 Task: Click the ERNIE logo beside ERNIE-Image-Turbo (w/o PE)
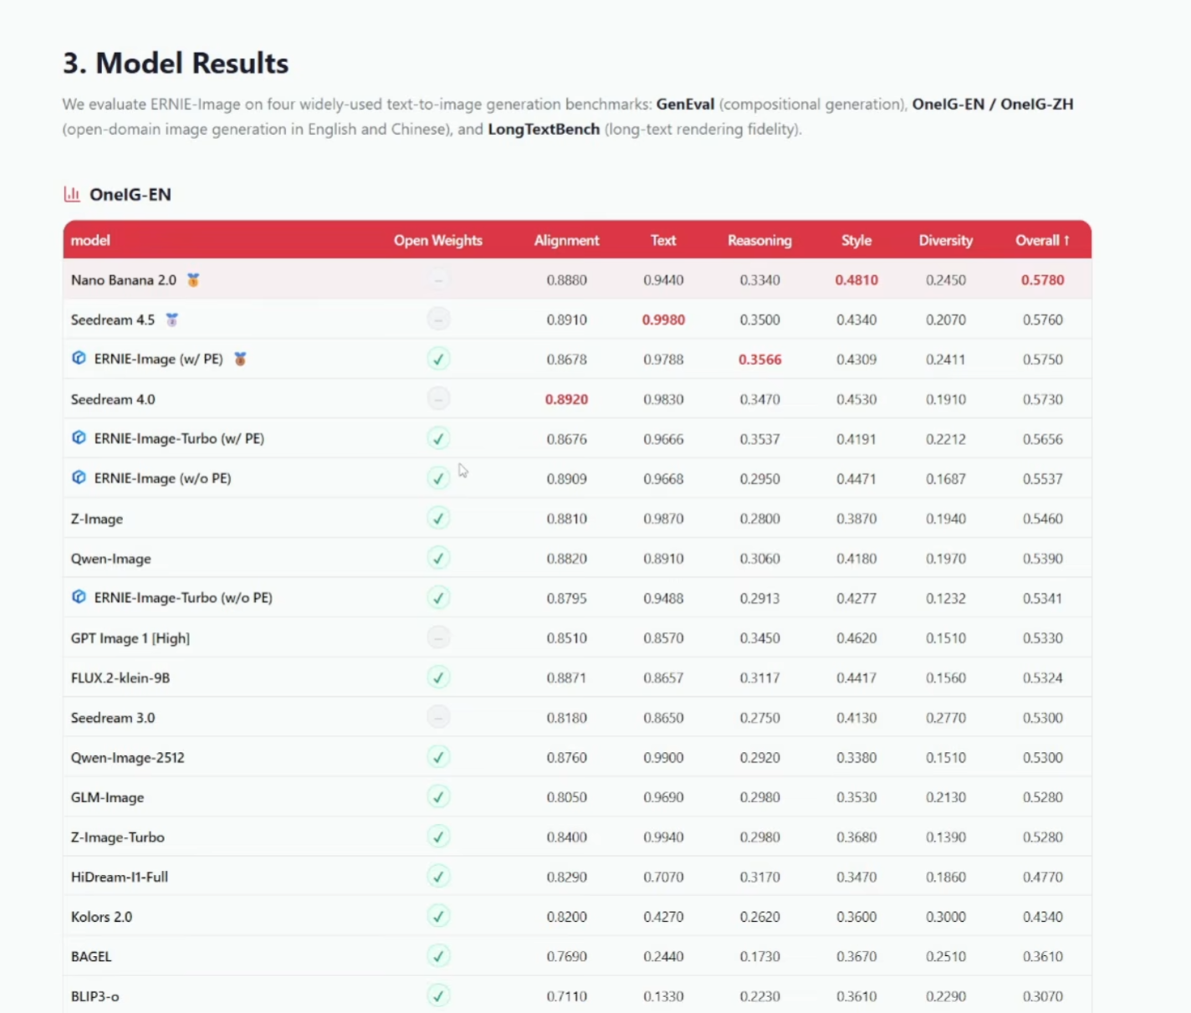[79, 596]
